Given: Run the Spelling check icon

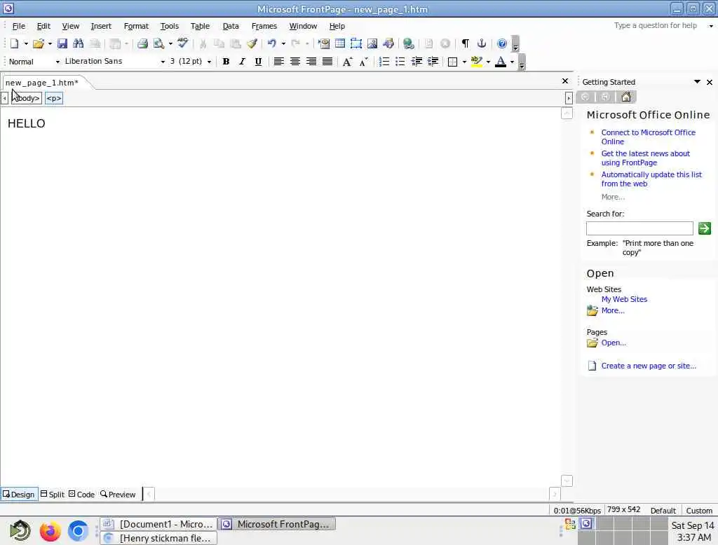Looking at the screenshot, I should pos(183,43).
